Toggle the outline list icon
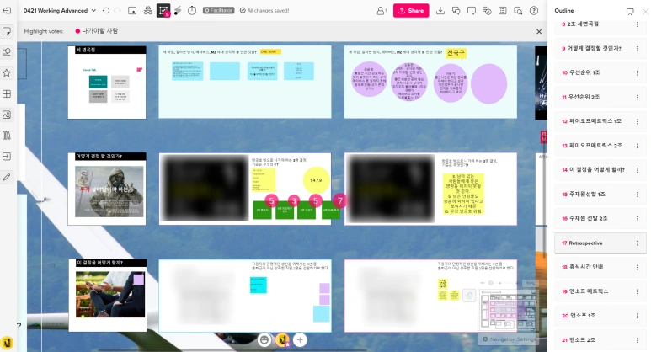Screen dimensions: 651x352 pos(503,11)
